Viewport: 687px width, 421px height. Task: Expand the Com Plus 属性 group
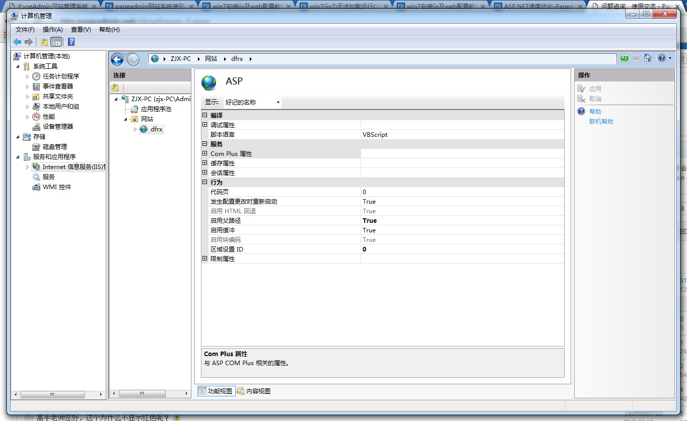[204, 153]
